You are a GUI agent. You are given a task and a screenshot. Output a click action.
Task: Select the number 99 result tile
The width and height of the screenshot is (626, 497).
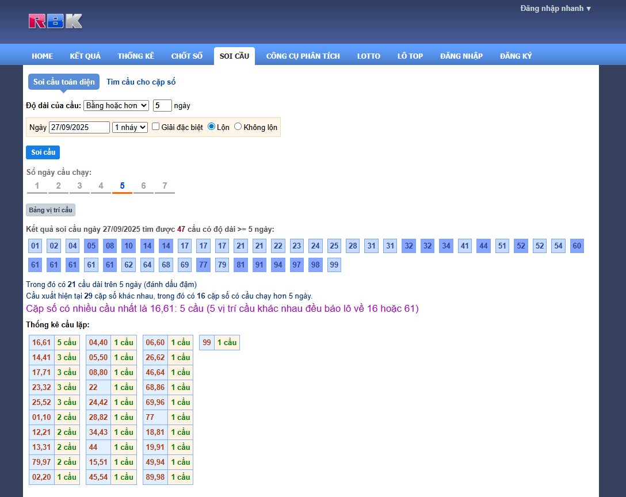(334, 265)
